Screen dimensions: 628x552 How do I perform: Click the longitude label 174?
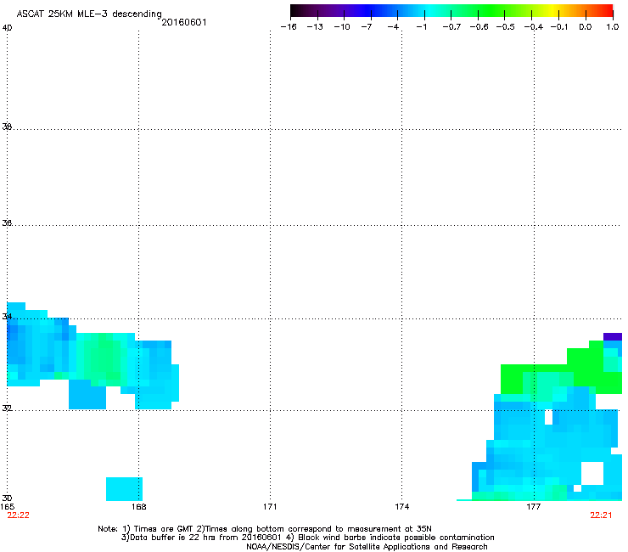coord(401,507)
